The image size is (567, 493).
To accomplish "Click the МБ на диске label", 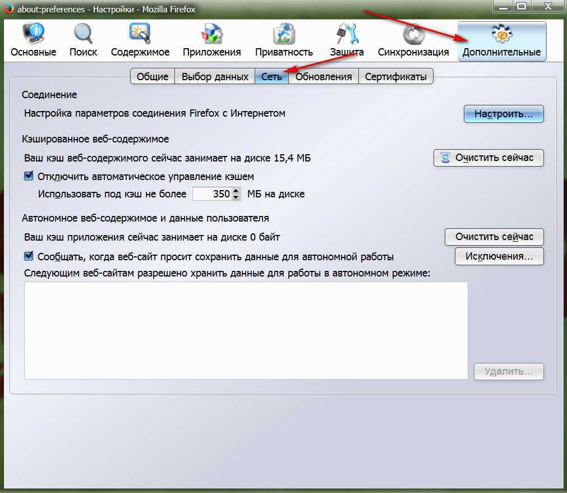I will [x=276, y=194].
